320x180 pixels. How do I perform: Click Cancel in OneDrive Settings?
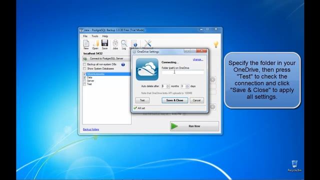click(196, 100)
